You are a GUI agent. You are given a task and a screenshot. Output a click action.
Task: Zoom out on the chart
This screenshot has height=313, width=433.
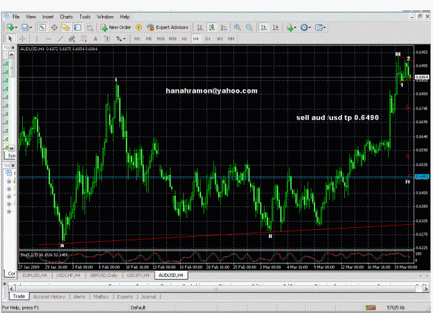point(249,27)
